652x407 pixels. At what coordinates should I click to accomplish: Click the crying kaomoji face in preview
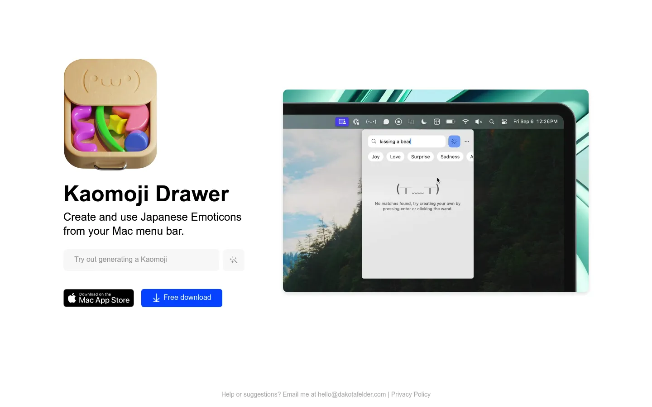(x=418, y=189)
